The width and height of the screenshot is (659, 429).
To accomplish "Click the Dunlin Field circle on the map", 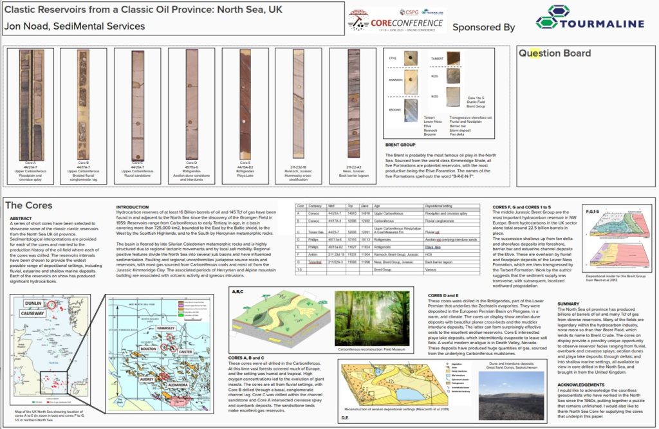I will [x=51, y=306].
